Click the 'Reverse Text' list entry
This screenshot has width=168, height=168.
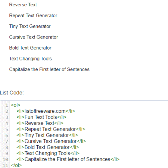tap(23, 5)
